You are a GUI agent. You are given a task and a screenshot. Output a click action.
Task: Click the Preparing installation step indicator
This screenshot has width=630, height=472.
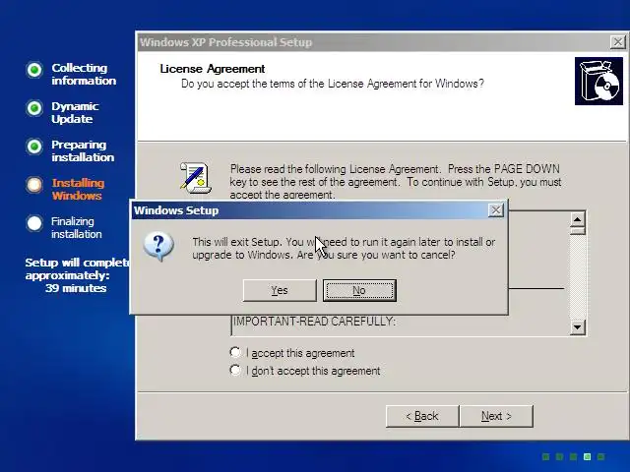(x=34, y=147)
